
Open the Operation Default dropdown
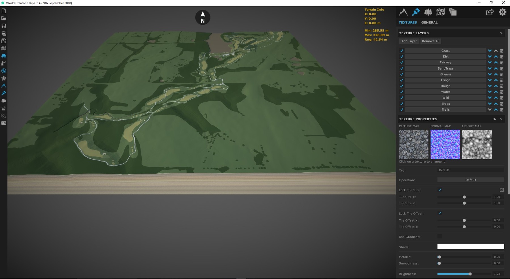click(x=471, y=180)
